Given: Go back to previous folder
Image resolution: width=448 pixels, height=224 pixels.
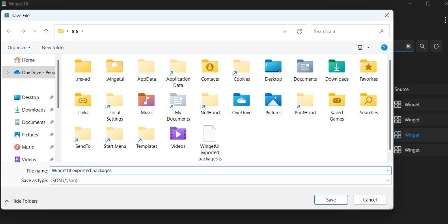Looking at the screenshot, I should pyautogui.click(x=9, y=31).
